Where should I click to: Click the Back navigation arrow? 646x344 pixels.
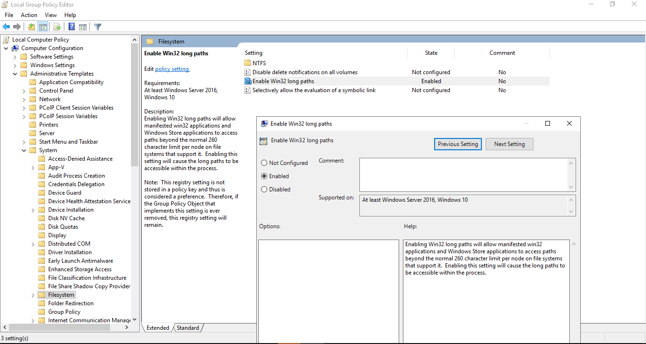tap(6, 26)
